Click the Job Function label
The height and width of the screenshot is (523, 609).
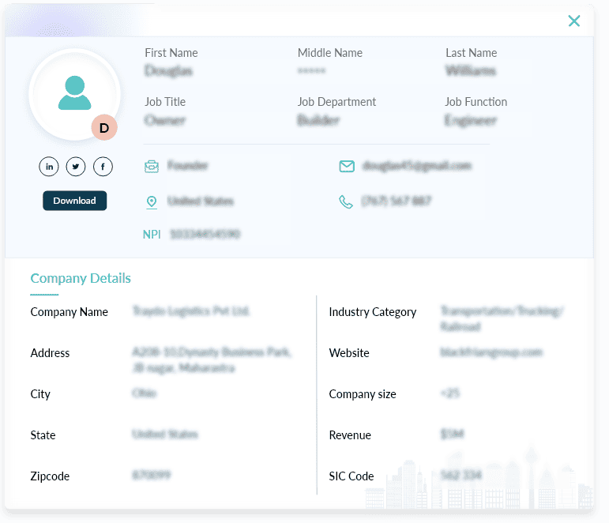(x=476, y=102)
